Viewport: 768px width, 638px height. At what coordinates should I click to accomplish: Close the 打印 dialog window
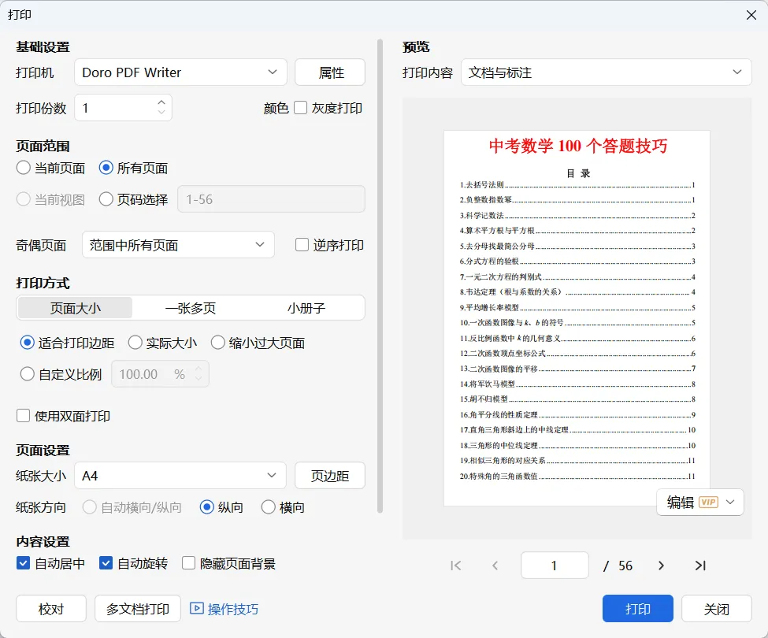[x=751, y=15]
